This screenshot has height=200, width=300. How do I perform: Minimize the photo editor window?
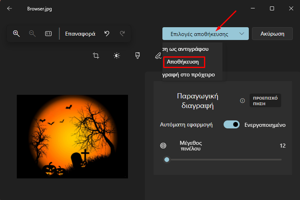pyautogui.click(x=253, y=8)
